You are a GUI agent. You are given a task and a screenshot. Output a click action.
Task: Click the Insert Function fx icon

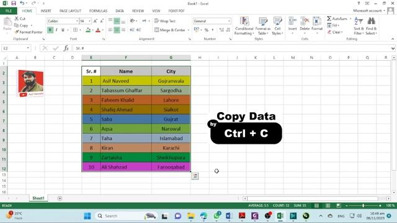coord(66,48)
